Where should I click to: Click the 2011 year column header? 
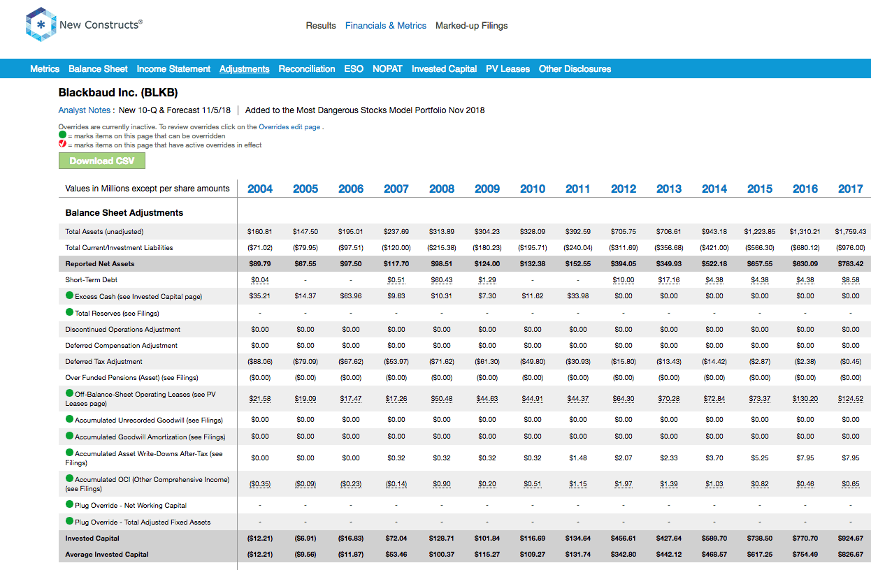click(x=578, y=189)
